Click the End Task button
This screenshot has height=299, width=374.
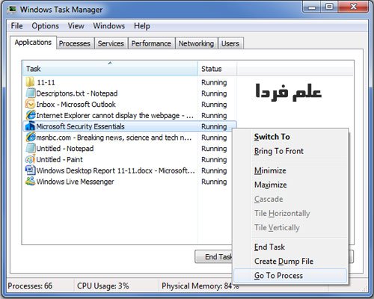coord(214,256)
